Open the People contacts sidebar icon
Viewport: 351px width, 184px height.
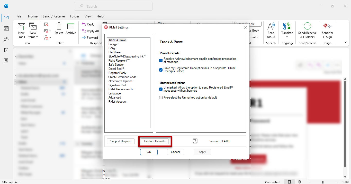tap(6, 39)
